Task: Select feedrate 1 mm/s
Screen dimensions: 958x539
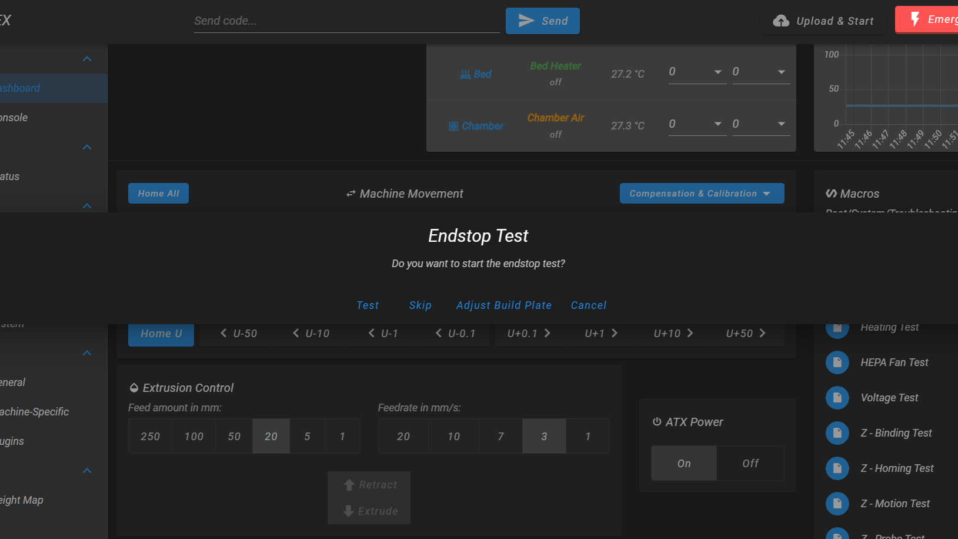Action: click(588, 436)
